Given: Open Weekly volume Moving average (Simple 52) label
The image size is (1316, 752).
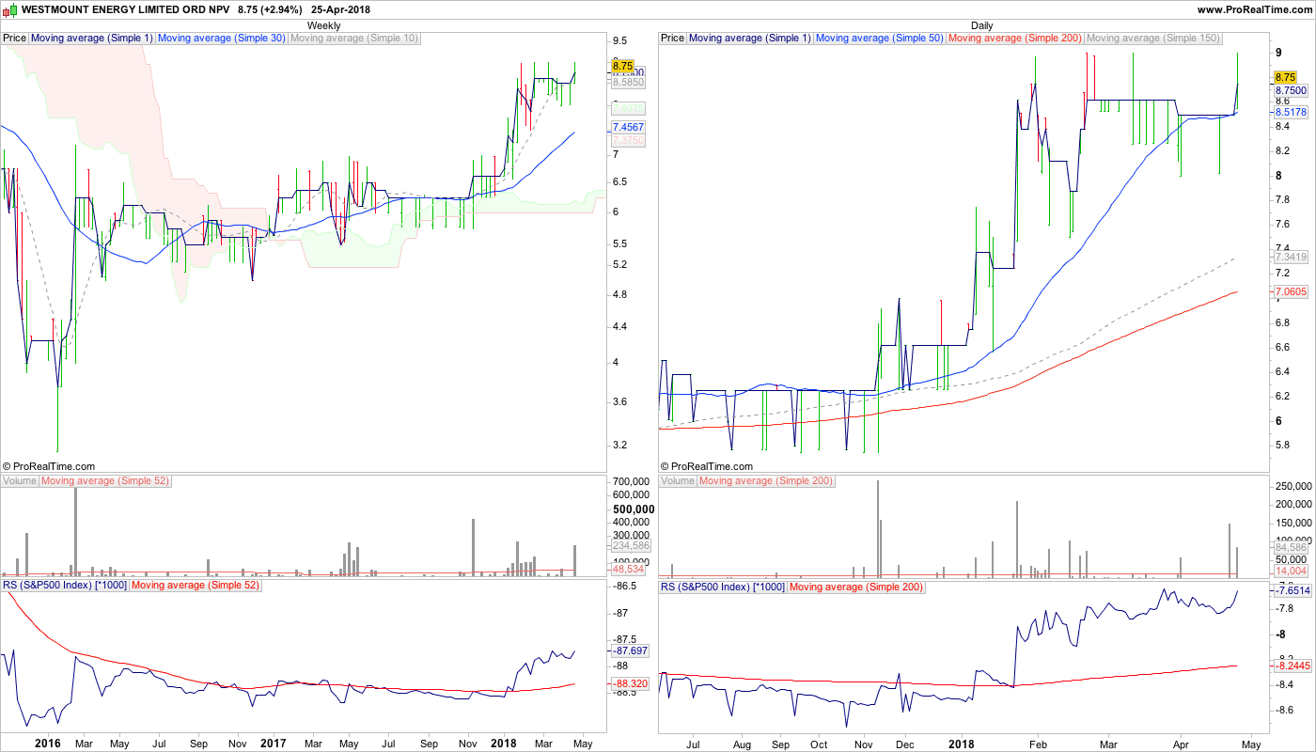Looking at the screenshot, I should click(x=105, y=481).
